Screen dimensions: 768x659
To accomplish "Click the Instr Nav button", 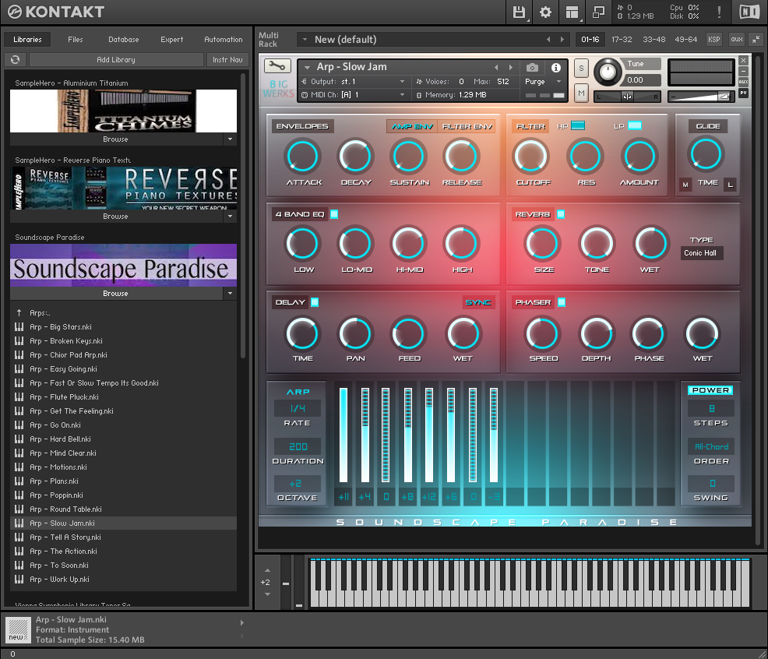I will (227, 59).
